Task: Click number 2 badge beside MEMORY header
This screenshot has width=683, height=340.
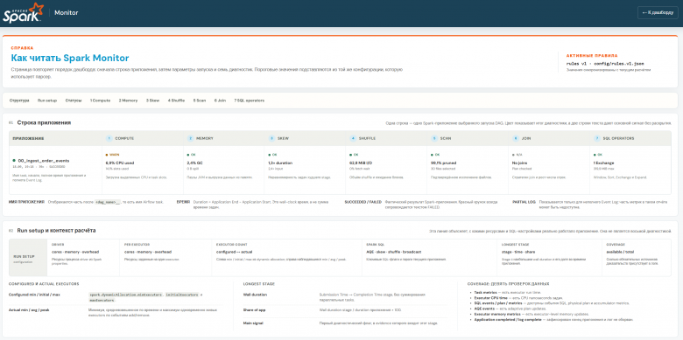Action: point(190,138)
